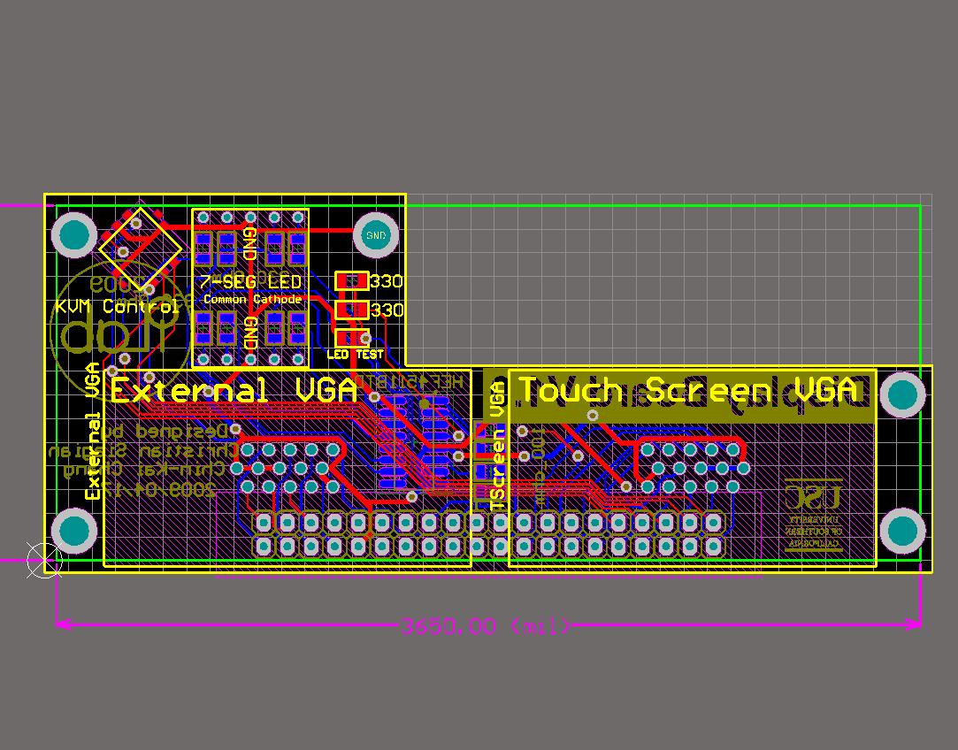Viewport: 958px width, 750px height.
Task: Click the vertical 'External VGA' side label
Action: coord(93,432)
